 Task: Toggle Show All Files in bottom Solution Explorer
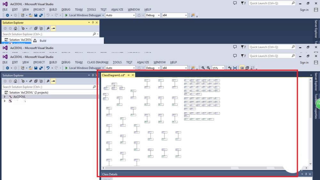[x=41, y=81]
